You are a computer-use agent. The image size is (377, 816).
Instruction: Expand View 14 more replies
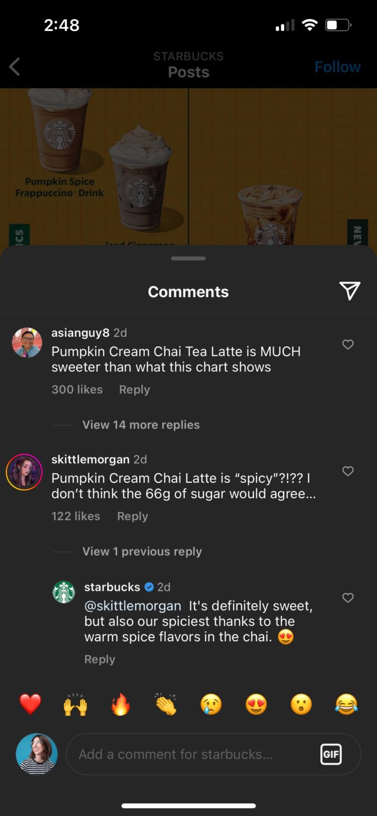(141, 425)
